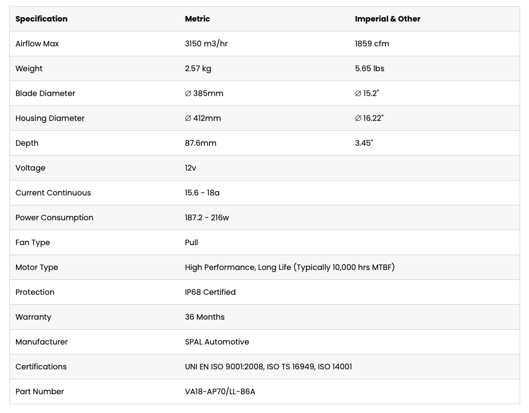Click the Pull fan type value
Screen dimensions: 529x413
[191, 242]
